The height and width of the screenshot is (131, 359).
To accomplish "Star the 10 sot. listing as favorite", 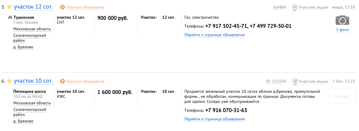I will point(9,81).
